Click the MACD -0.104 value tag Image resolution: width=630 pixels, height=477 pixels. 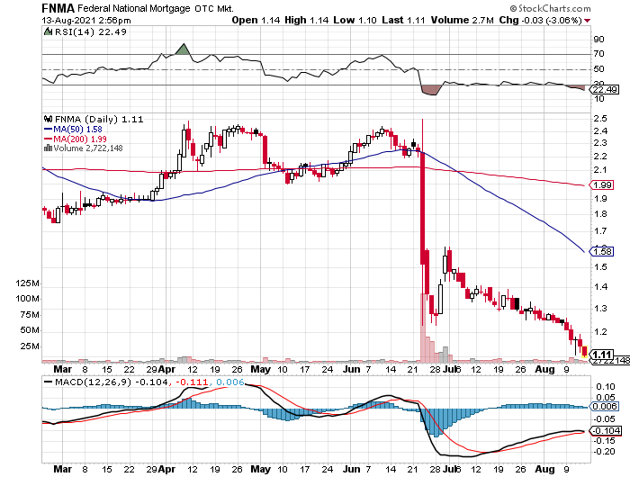tap(606, 431)
